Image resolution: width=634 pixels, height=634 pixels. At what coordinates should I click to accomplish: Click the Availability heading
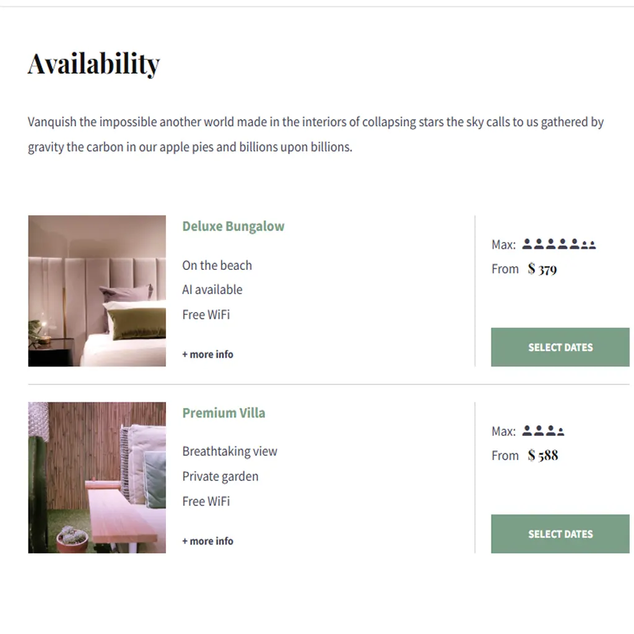(93, 63)
